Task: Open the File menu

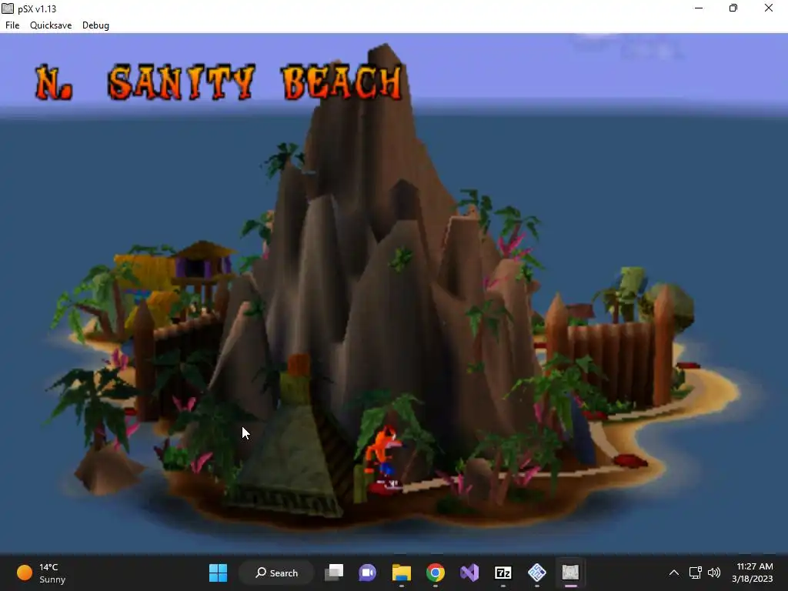Action: click(12, 25)
